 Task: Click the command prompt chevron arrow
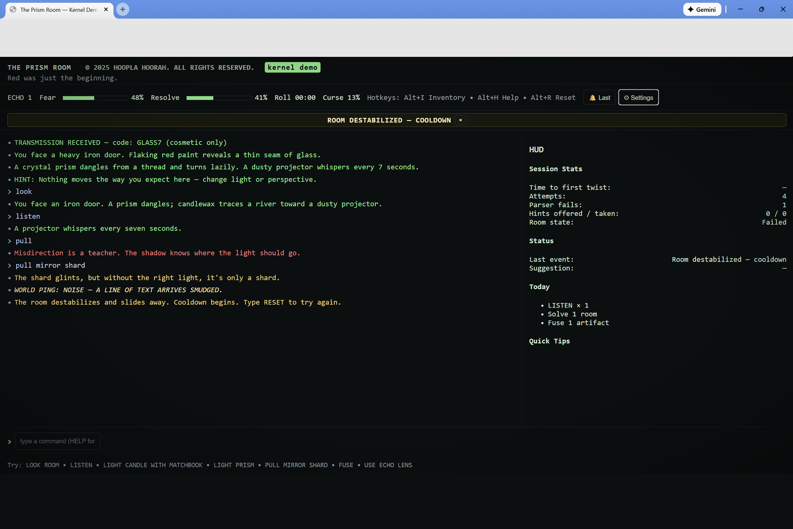click(x=9, y=441)
